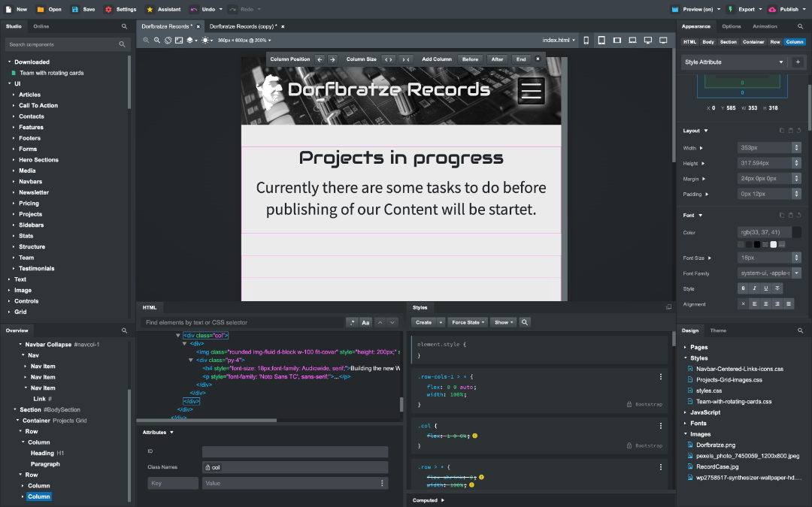This screenshot has height=507, width=812.
Task: Pick the white color swatch
Action: 773,245
